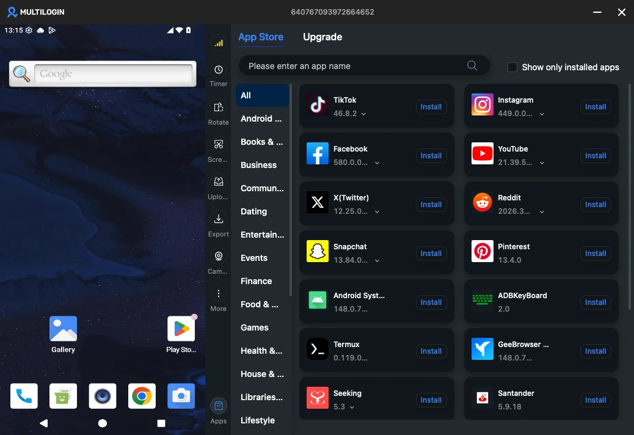Select the App Store tab
This screenshot has height=435, width=634.
point(261,37)
